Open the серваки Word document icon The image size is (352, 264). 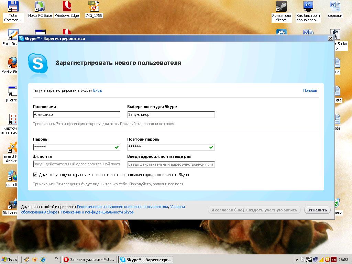335,9
